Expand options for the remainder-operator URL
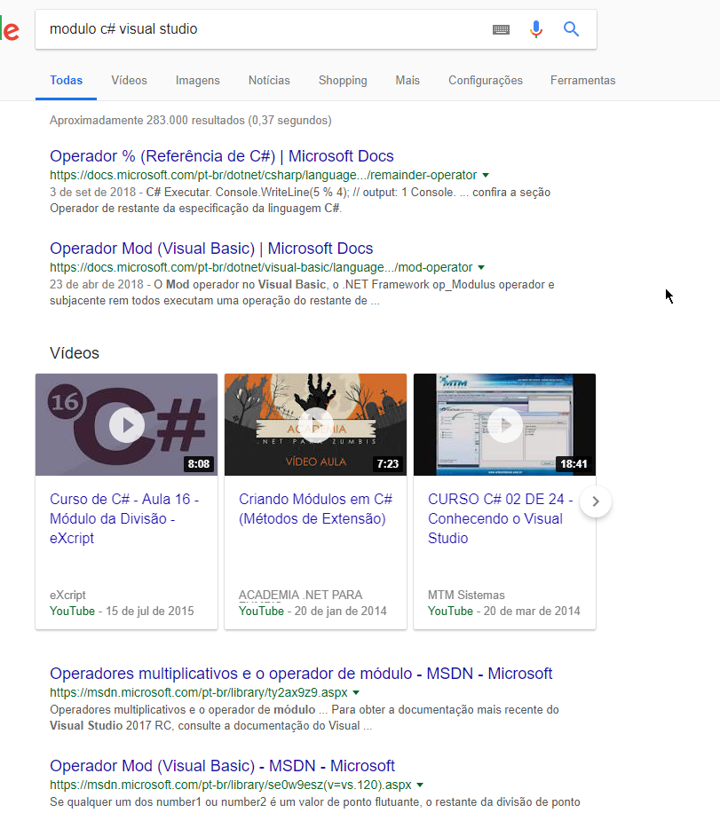This screenshot has height=813, width=720. [x=486, y=175]
